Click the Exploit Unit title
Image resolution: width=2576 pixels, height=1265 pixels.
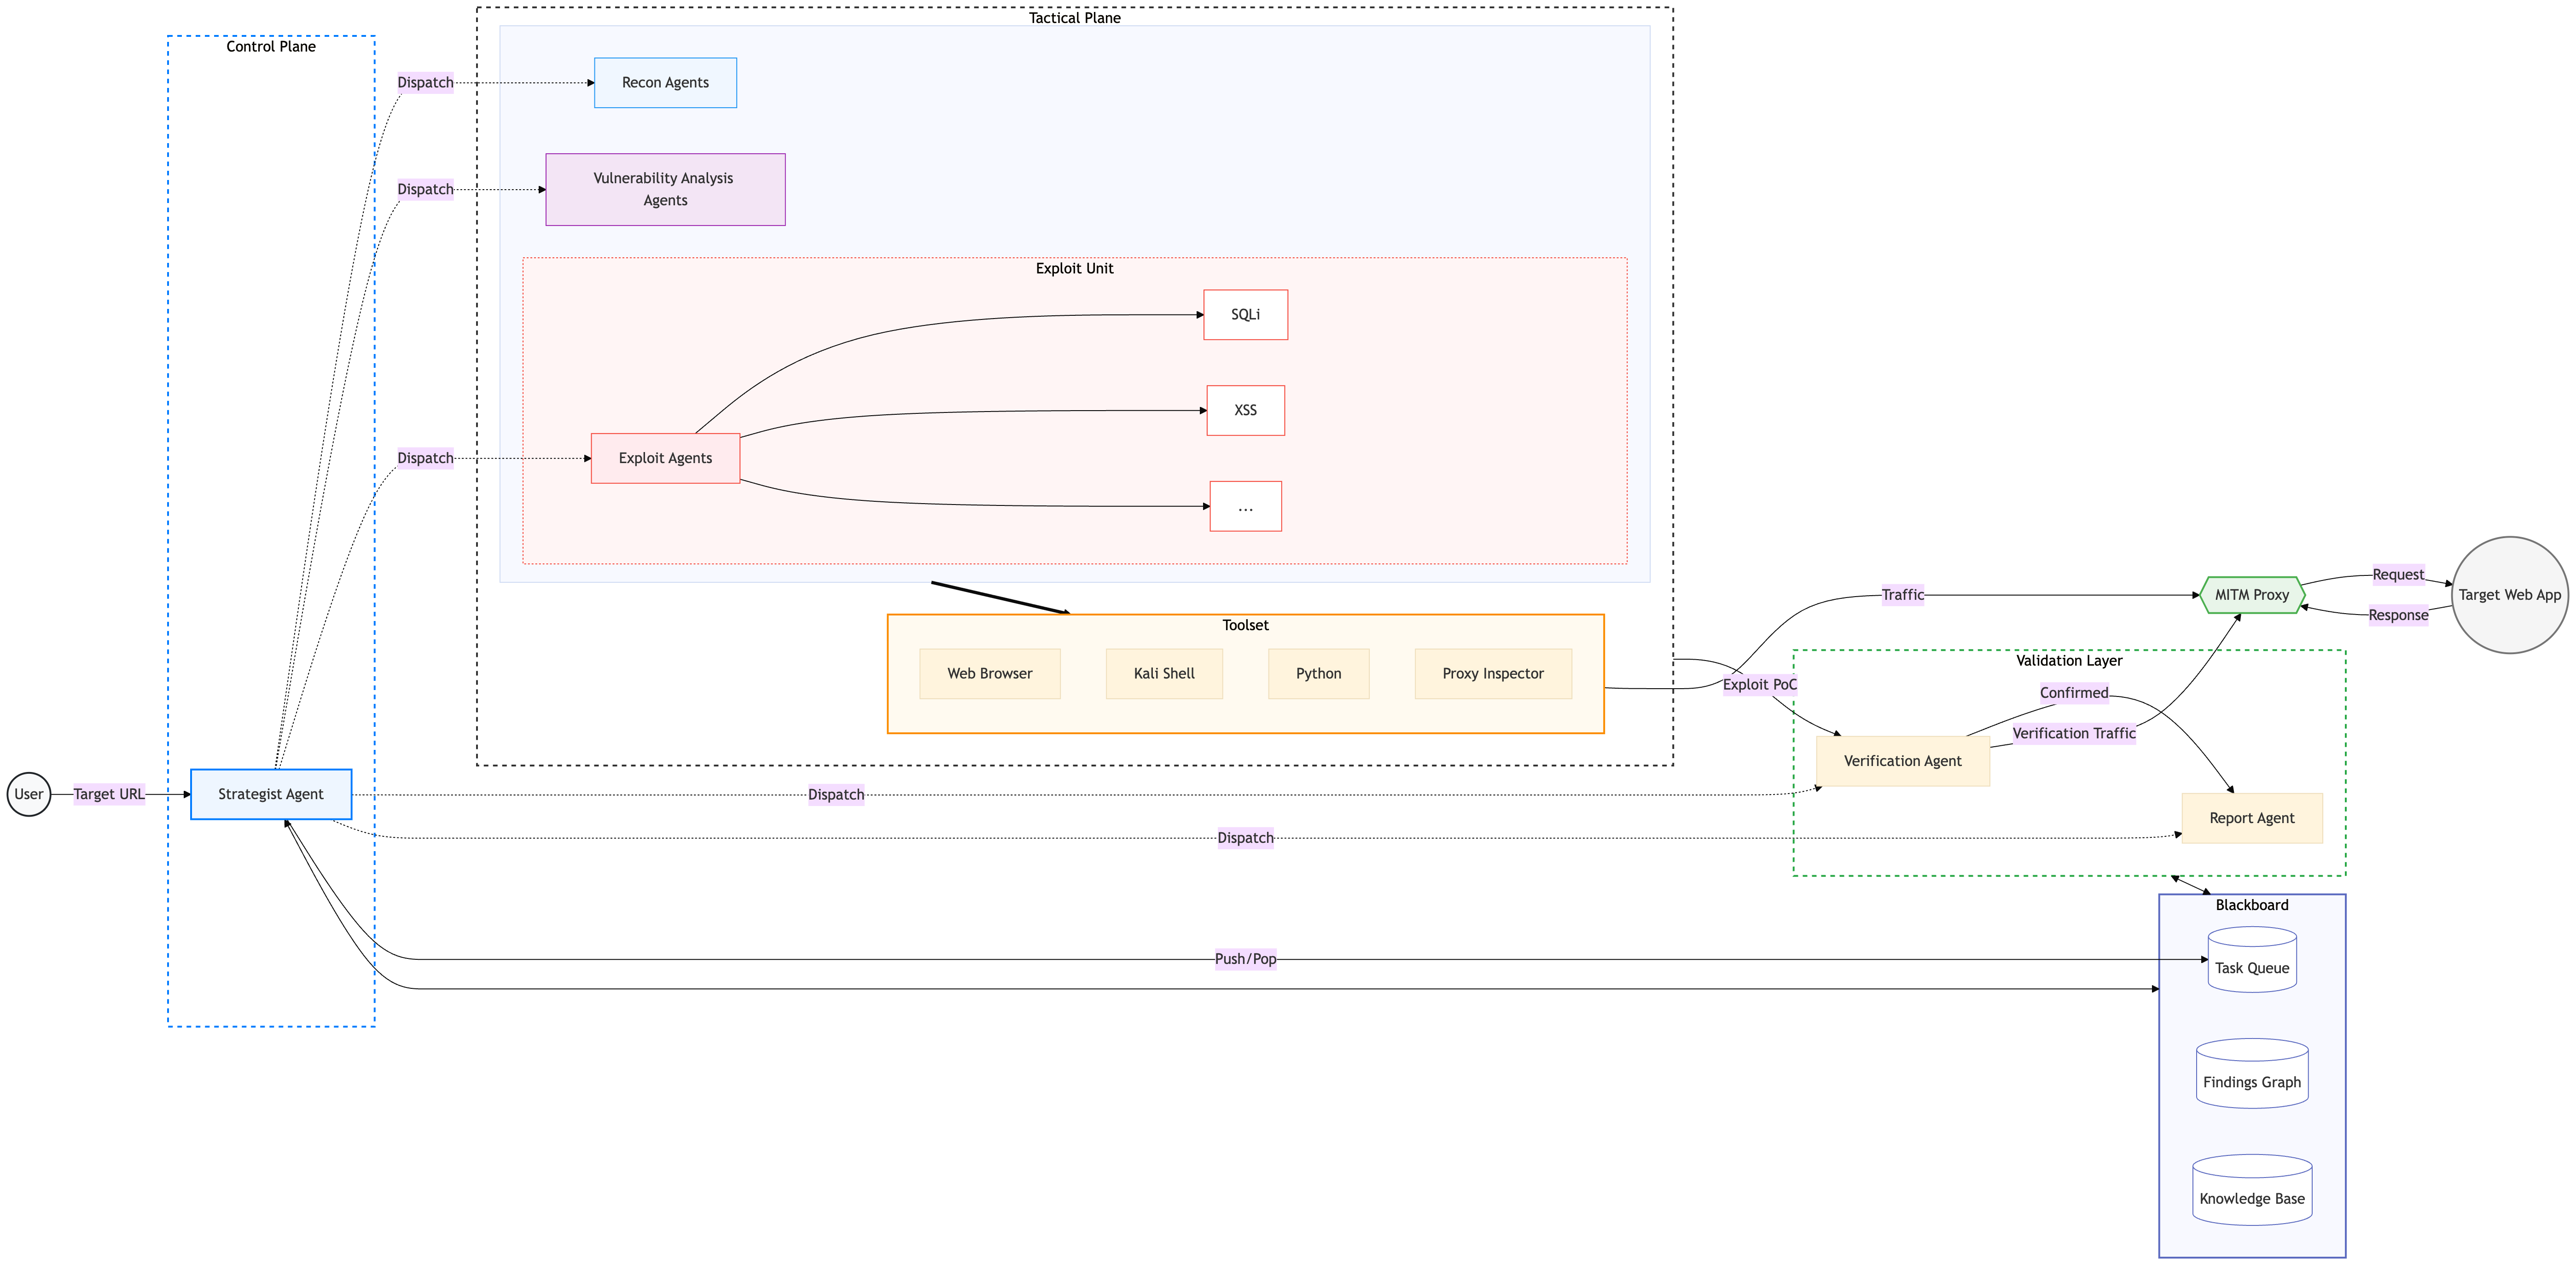1074,268
